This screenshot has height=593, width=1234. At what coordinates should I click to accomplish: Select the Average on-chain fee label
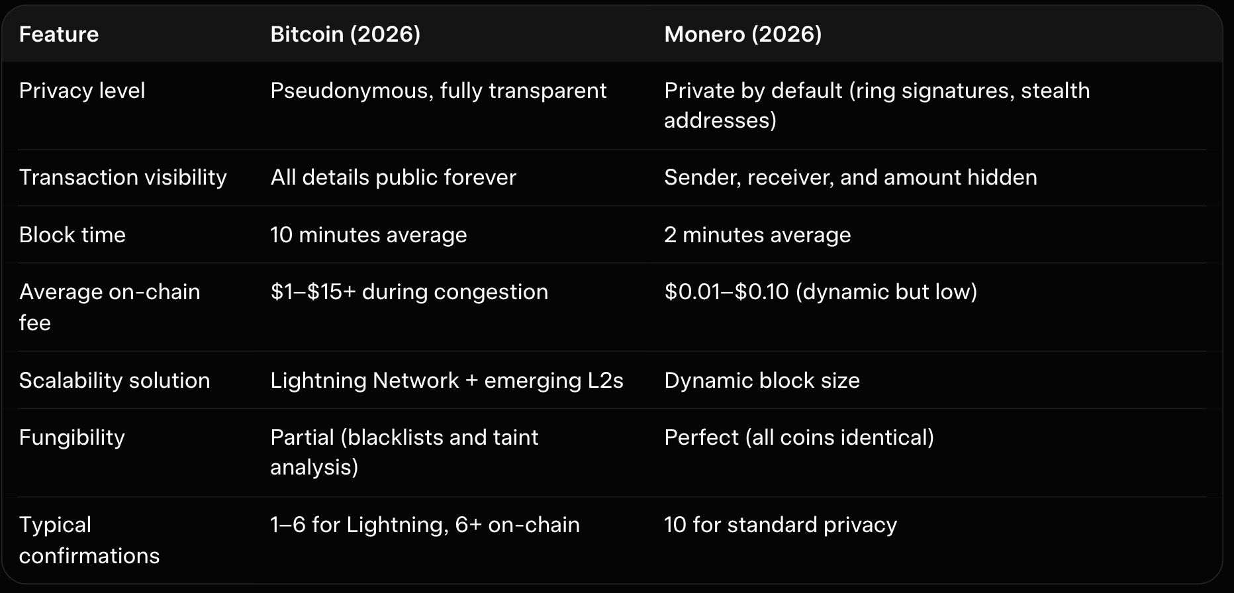tap(109, 307)
